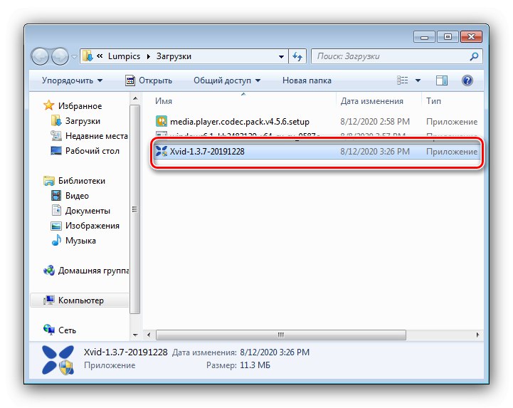Click the large Xvid icon in details pane
The height and width of the screenshot is (408, 513).
[x=58, y=360]
